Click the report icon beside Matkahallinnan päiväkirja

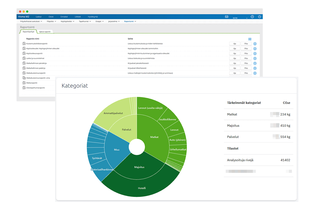click(24, 63)
